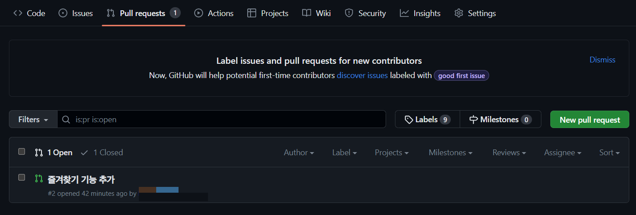Click the '#2 opened 42 minutes ago' text
636x215 pixels.
87,194
